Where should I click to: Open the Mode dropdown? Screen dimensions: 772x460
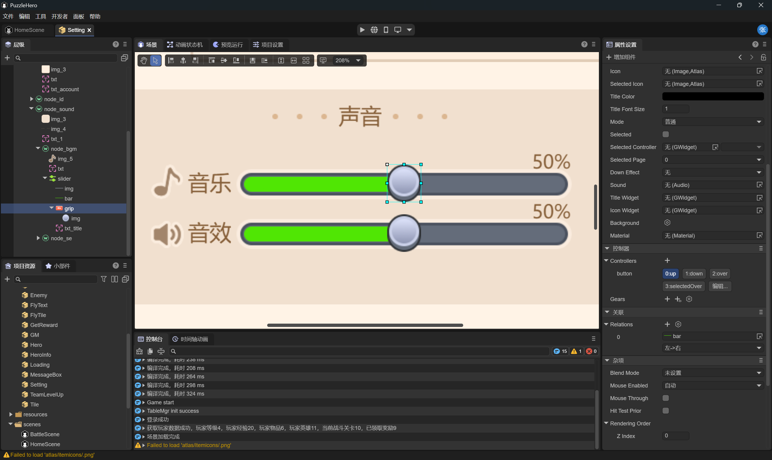tap(713, 122)
